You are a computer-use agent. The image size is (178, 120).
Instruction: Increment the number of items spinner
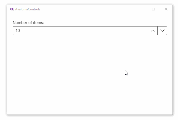tap(153, 31)
